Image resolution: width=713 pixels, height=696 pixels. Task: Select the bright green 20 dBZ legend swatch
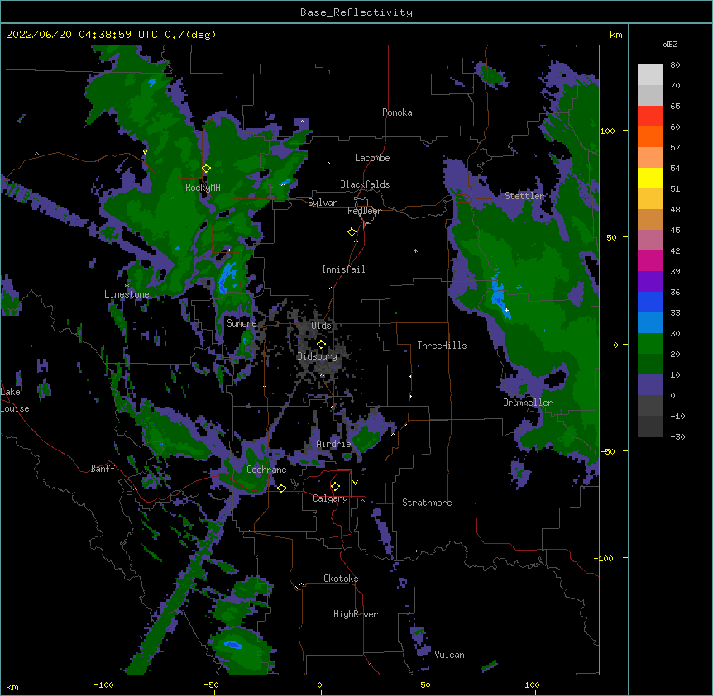[x=650, y=344]
